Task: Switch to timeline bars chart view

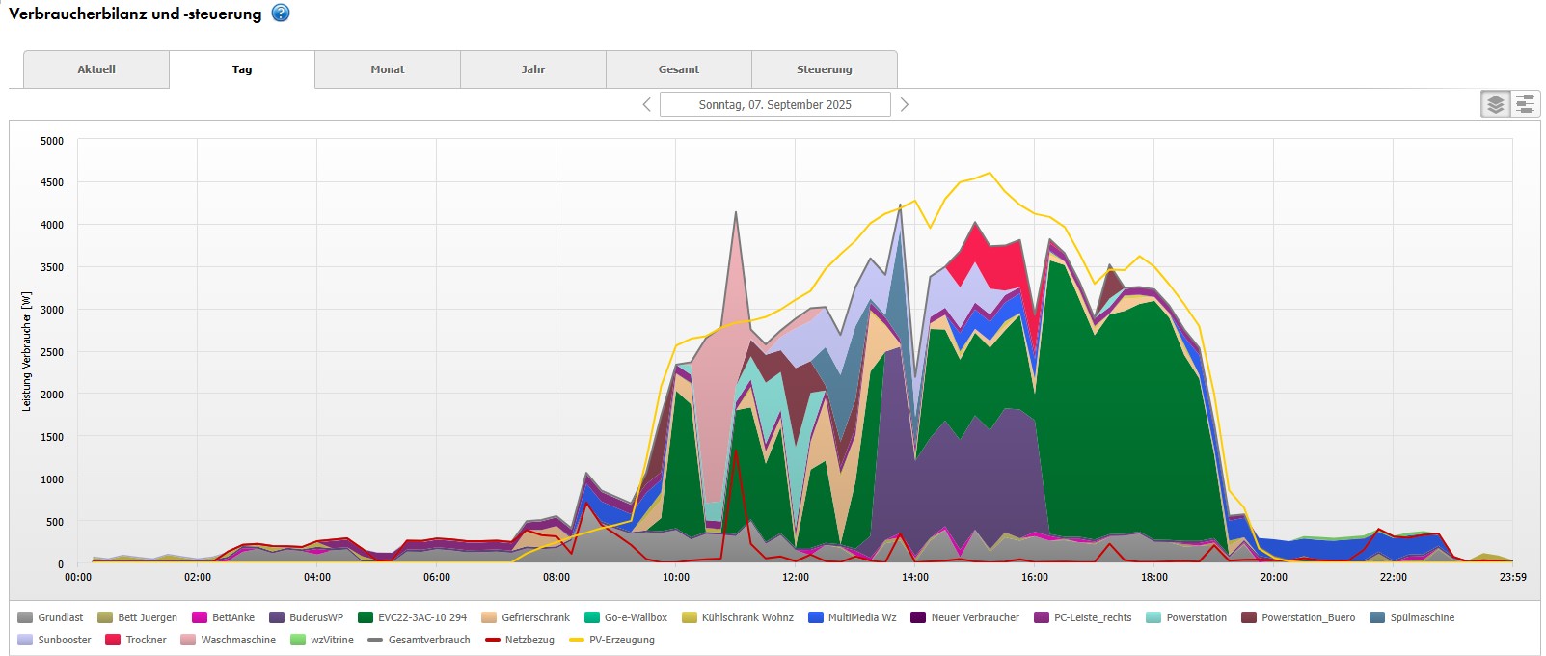Action: tap(1525, 104)
